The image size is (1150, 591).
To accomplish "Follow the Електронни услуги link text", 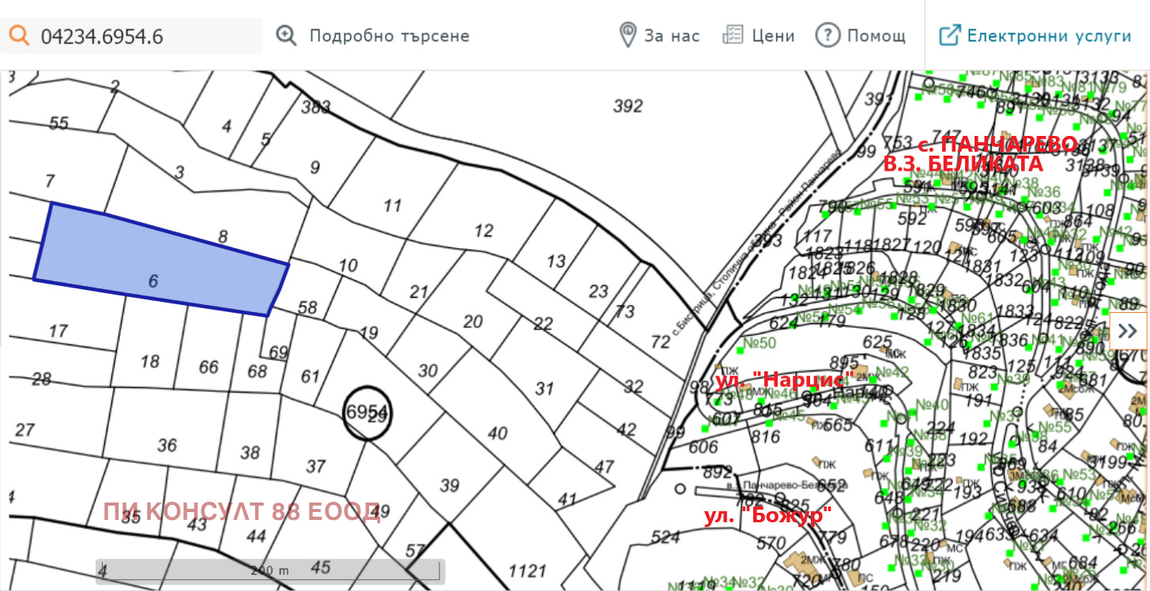I will (1049, 36).
